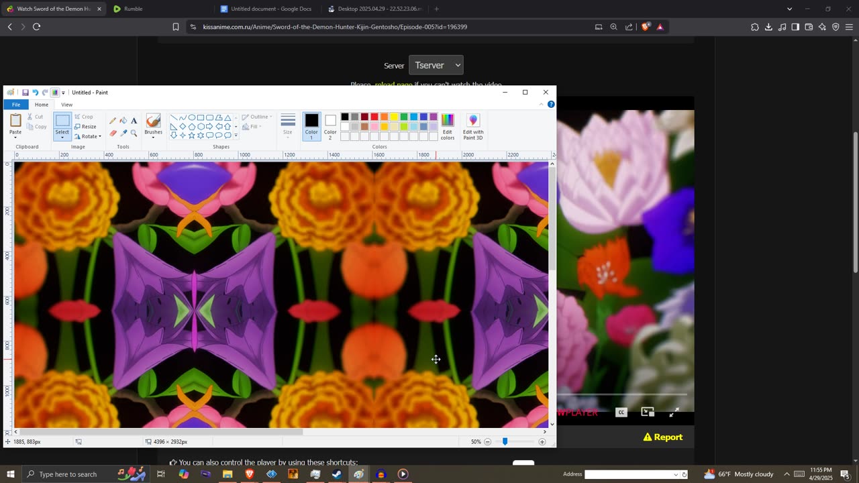Image resolution: width=859 pixels, height=483 pixels.
Task: Toggle Brave sidebar panel icon
Action: tap(795, 27)
